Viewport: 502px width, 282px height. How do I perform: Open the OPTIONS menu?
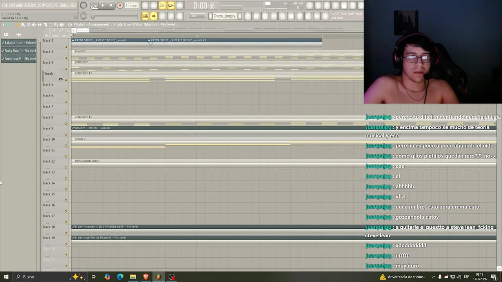point(52,5)
